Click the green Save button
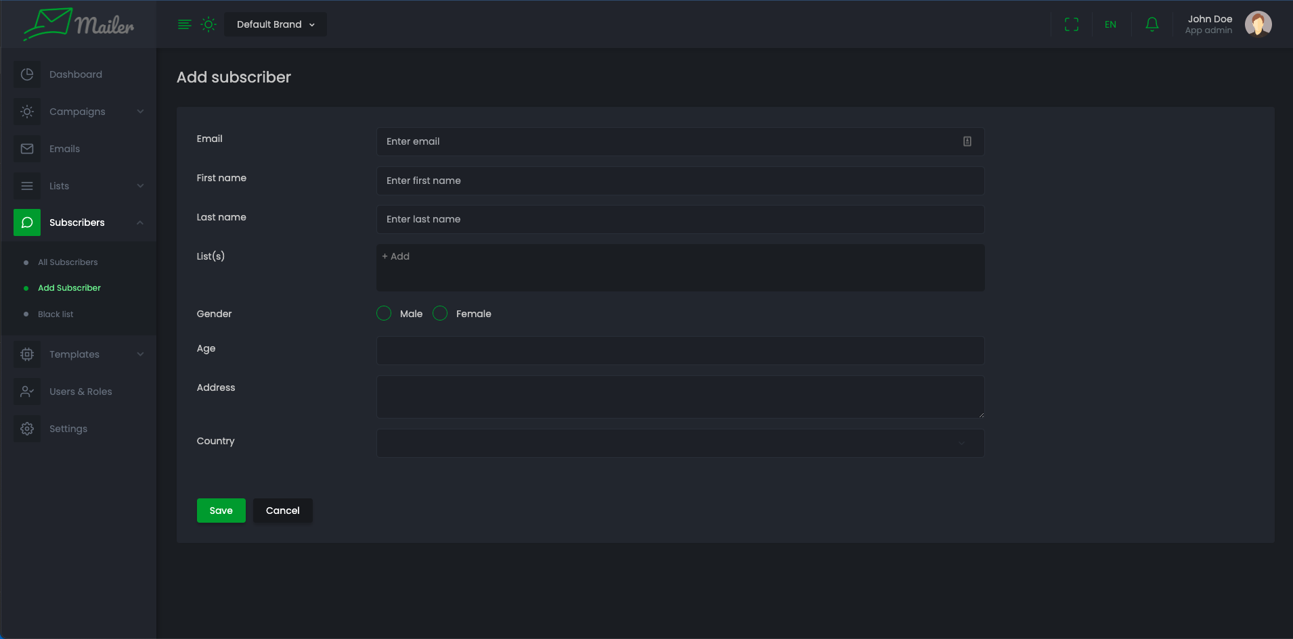 (221, 511)
